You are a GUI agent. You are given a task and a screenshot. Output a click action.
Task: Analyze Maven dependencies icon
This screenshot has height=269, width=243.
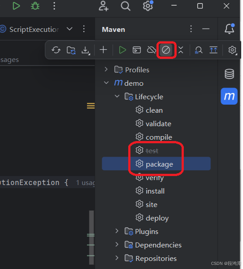[x=199, y=50]
